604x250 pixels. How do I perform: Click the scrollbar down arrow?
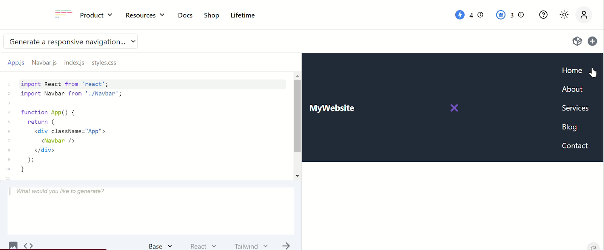pyautogui.click(x=297, y=176)
